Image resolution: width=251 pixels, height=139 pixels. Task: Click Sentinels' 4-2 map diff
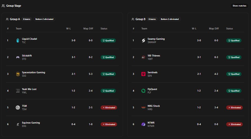click(216, 74)
